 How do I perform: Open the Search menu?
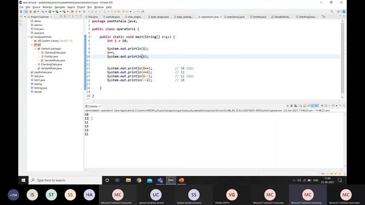coord(71,7)
